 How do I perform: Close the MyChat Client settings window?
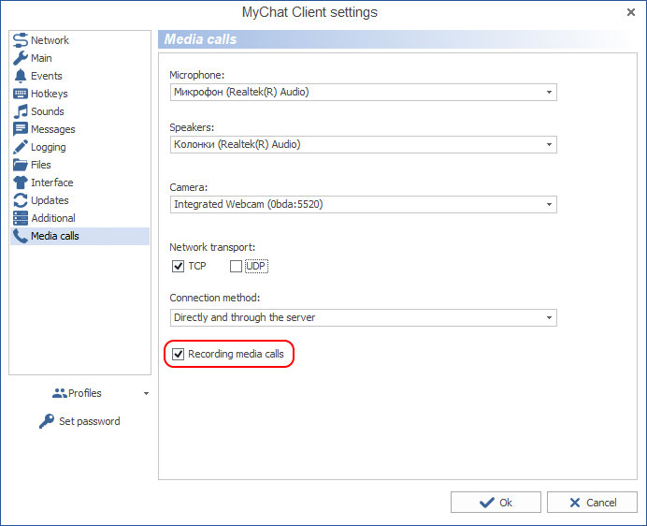[631, 12]
